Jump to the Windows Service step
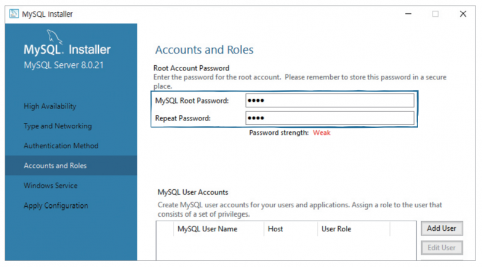 click(x=51, y=186)
